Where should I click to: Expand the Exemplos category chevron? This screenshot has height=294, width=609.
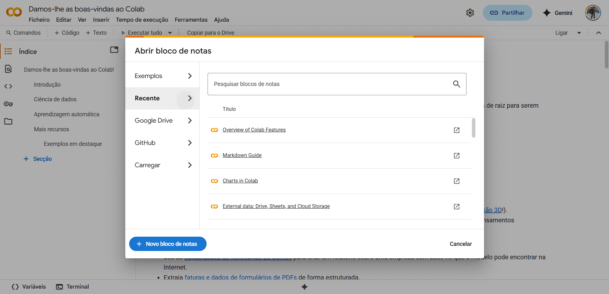pyautogui.click(x=190, y=76)
